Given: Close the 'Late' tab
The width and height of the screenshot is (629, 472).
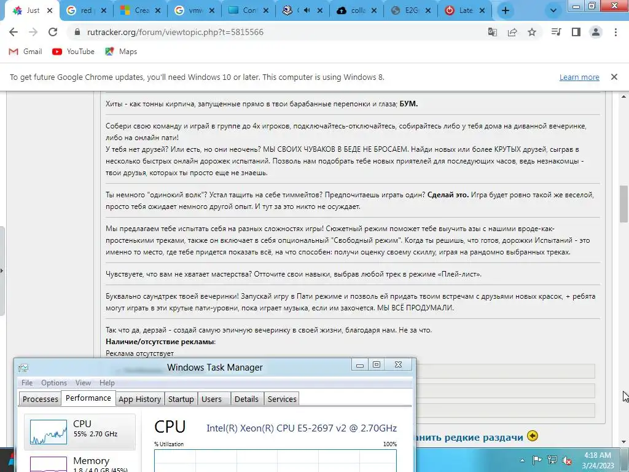Looking at the screenshot, I should coord(483,11).
